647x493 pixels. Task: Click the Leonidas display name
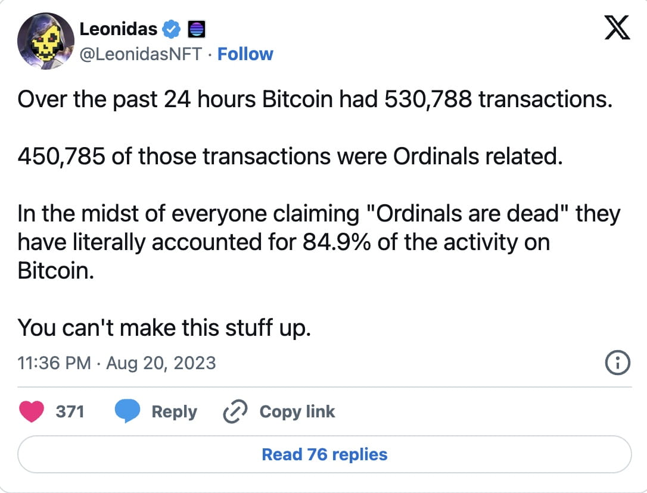pos(119,28)
